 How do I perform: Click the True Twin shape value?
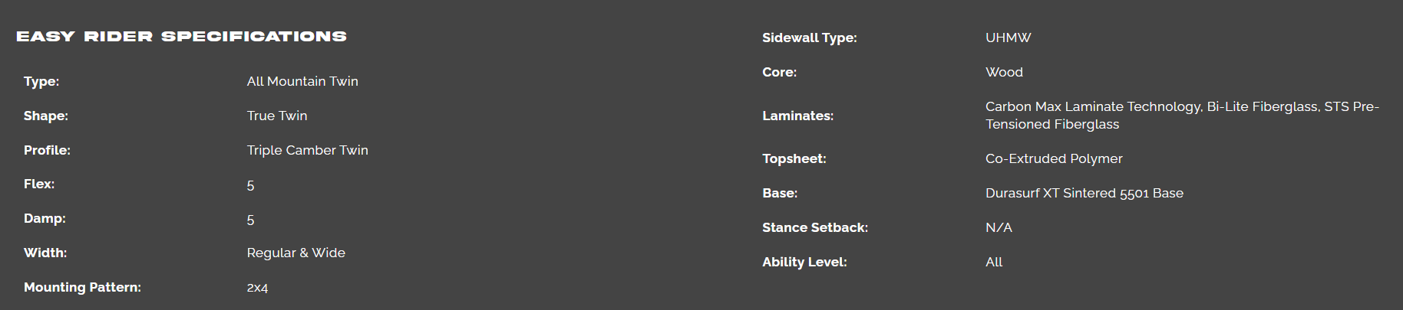(277, 116)
